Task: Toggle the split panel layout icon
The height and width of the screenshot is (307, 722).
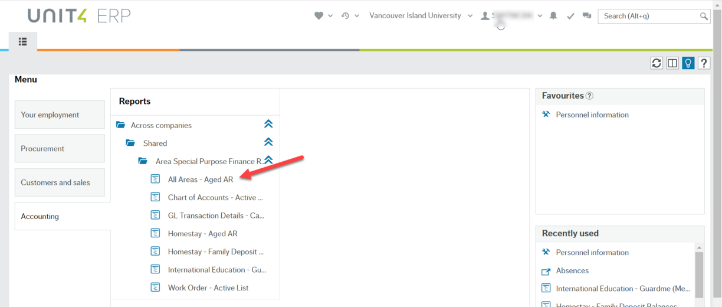Action: pyautogui.click(x=672, y=63)
